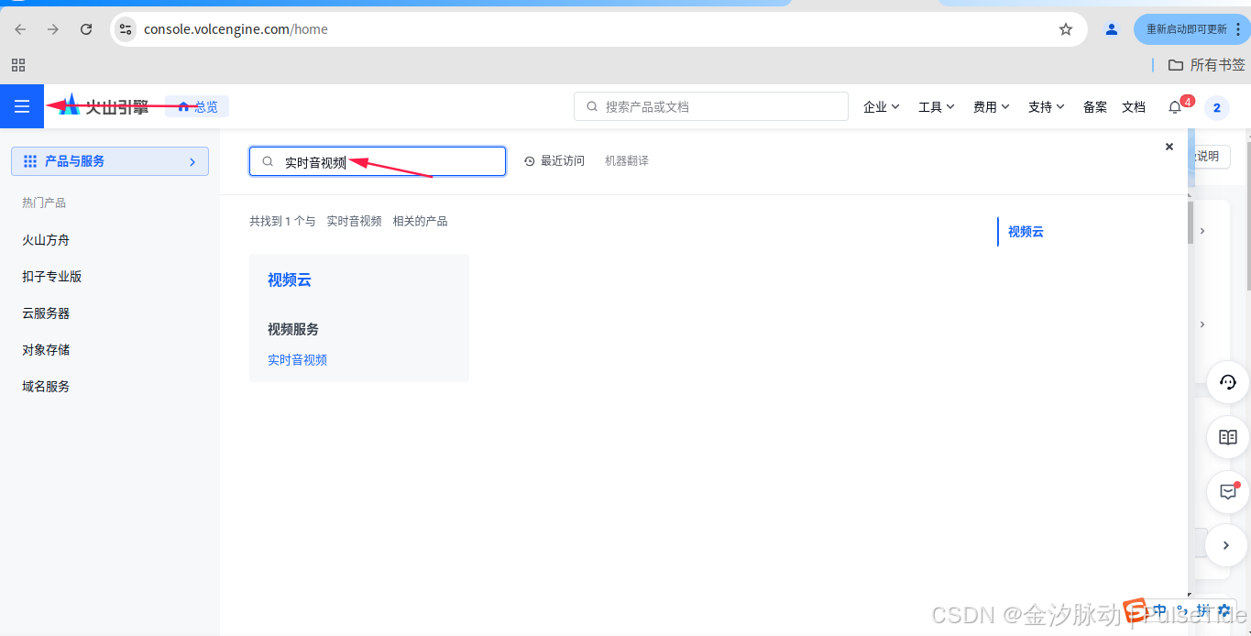Viewport: 1251px width, 636px height.
Task: Focus the 搜索产品或文档 search box
Action: tap(711, 106)
